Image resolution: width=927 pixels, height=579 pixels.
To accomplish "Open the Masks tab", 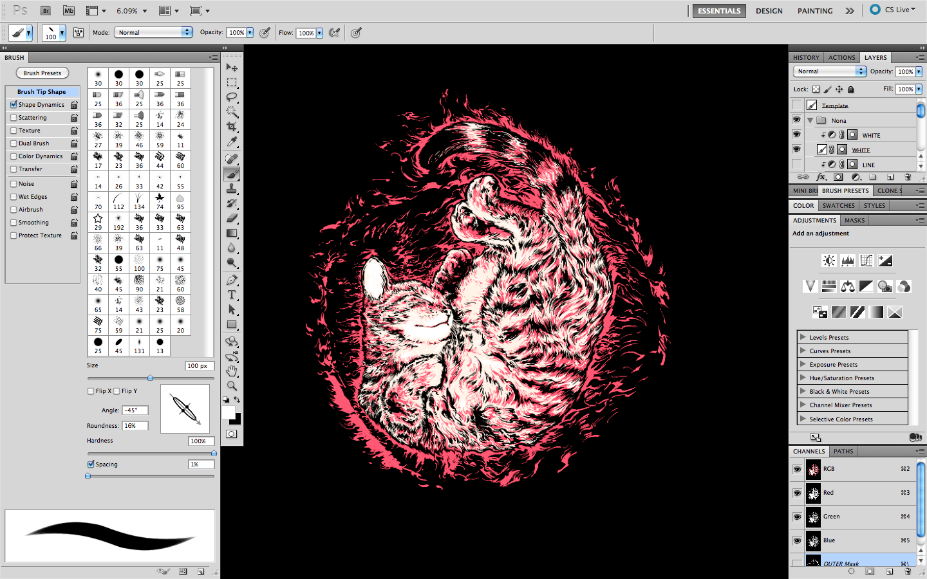I will (x=854, y=220).
